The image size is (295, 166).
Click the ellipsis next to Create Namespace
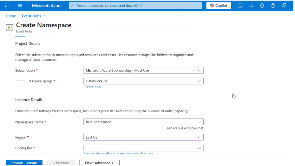(x=80, y=25)
